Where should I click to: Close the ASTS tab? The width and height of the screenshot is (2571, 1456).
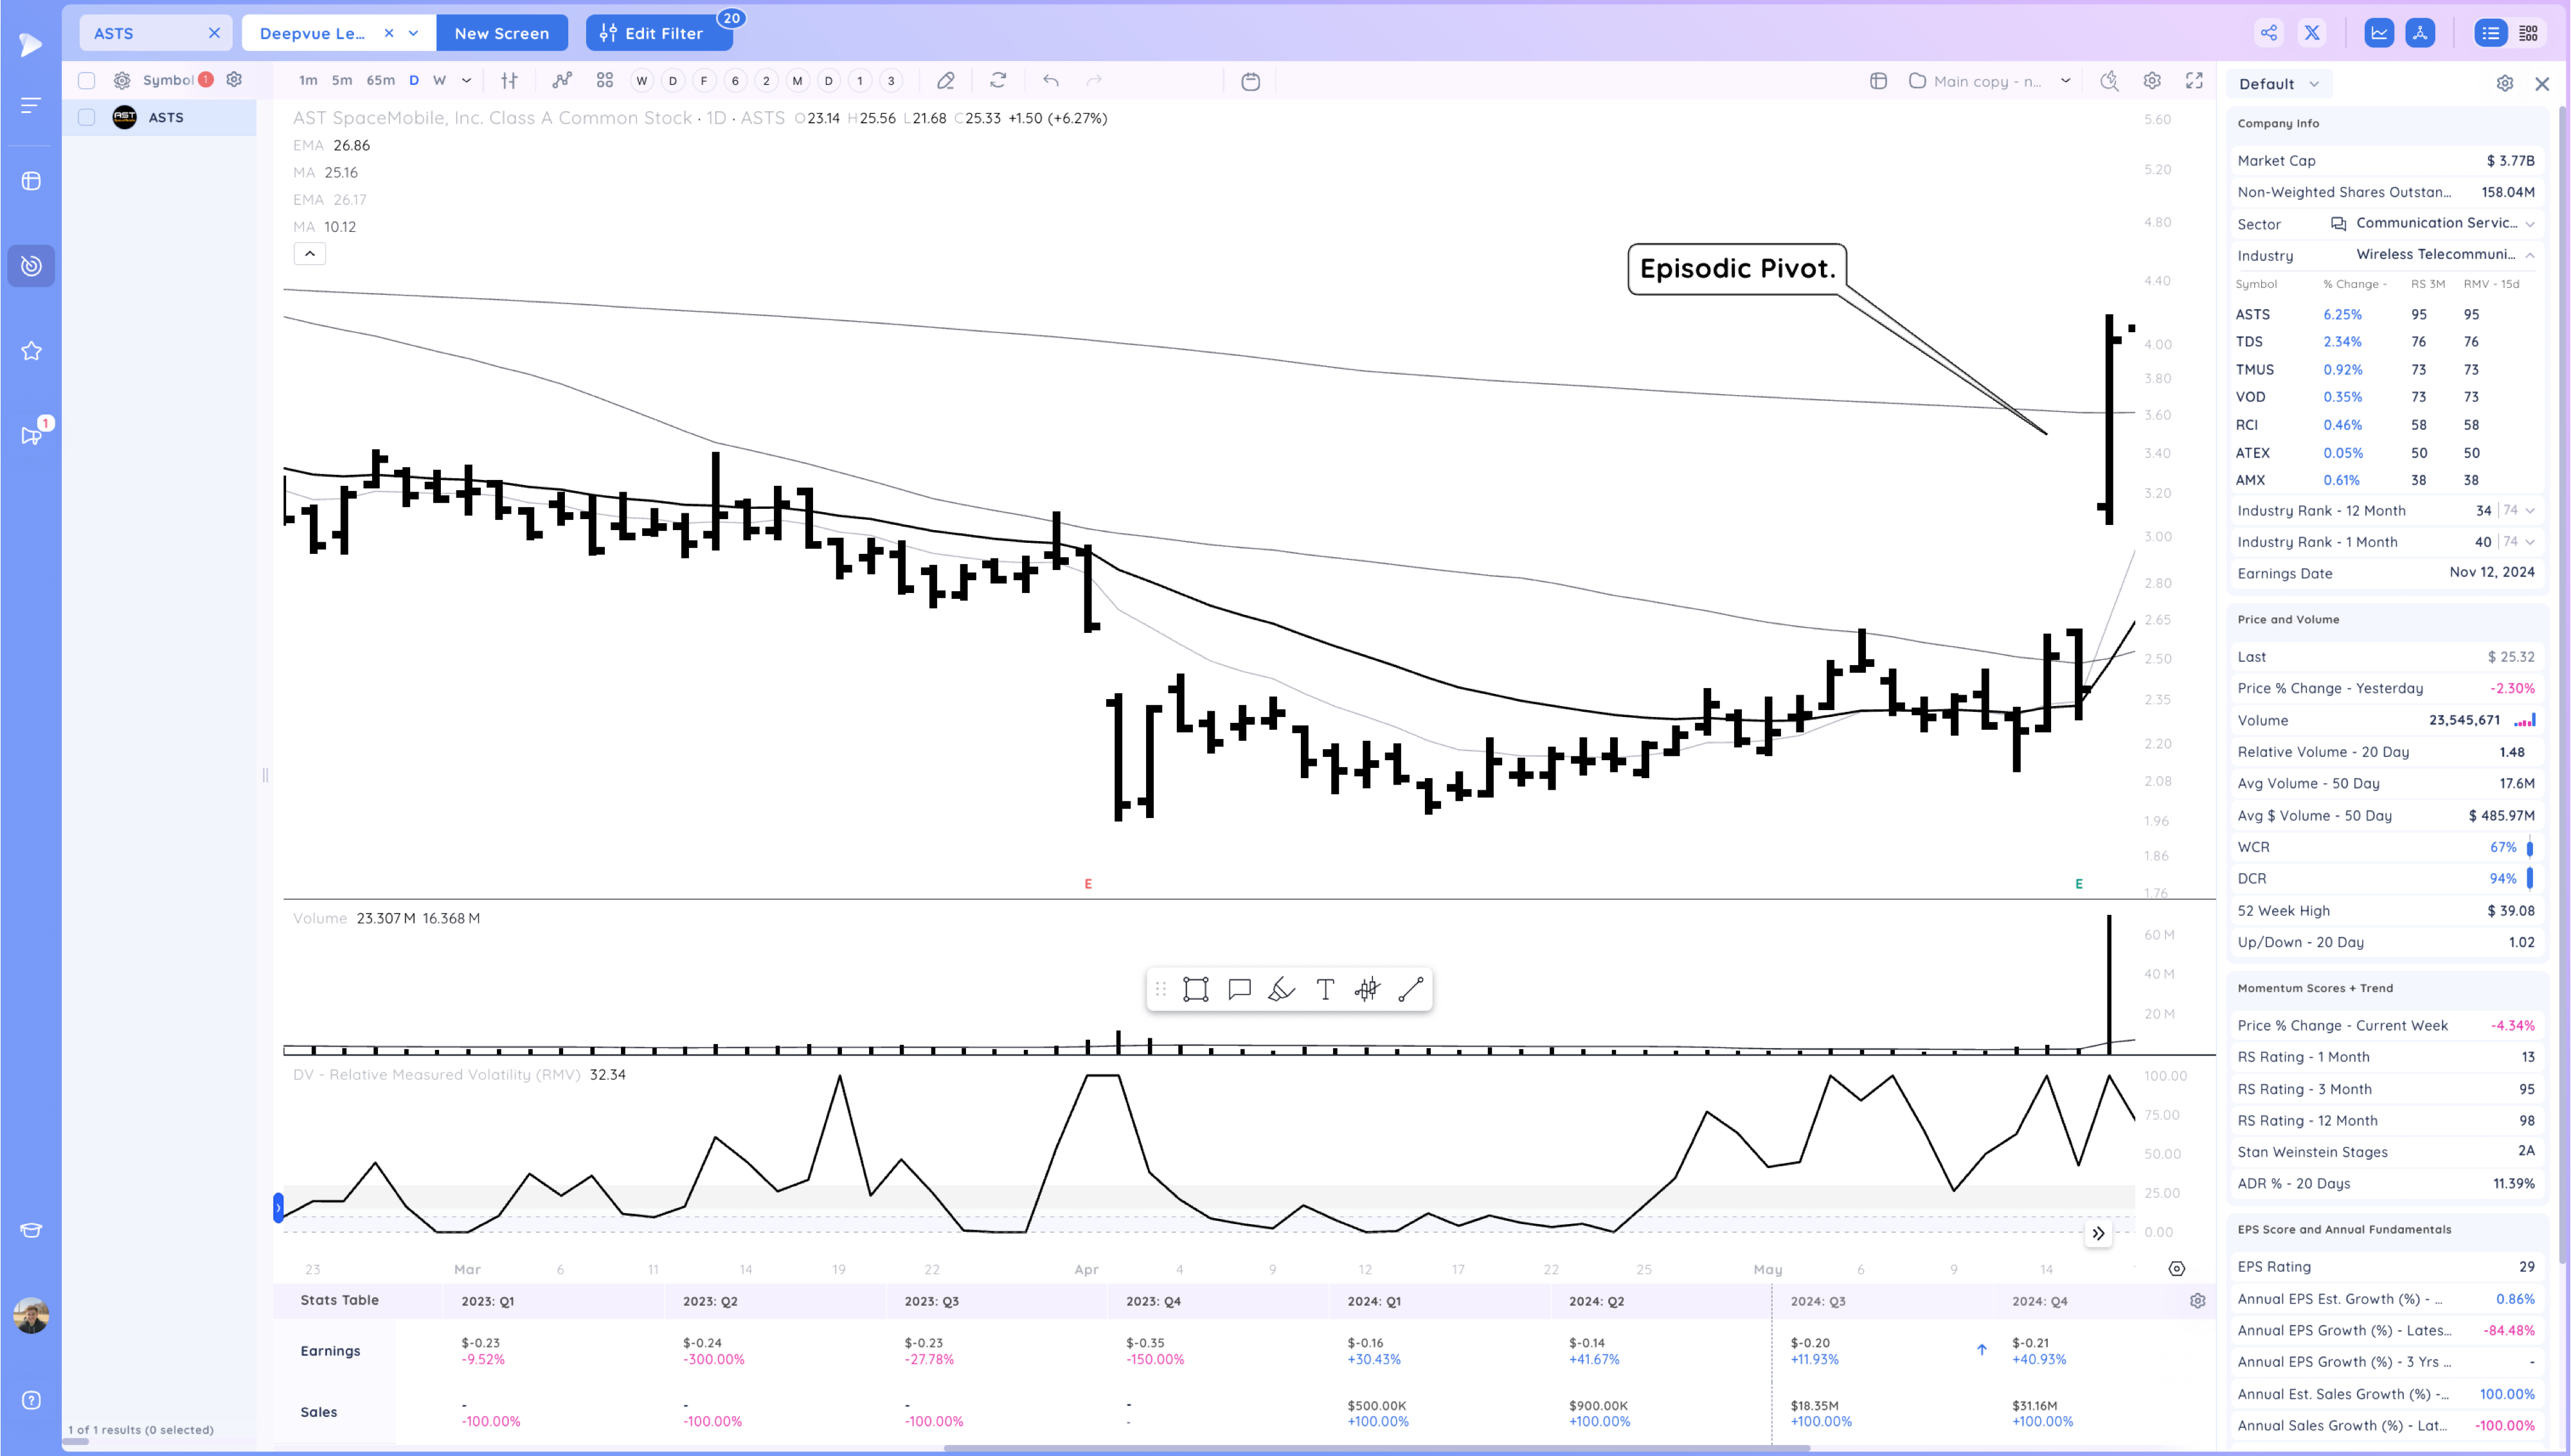coord(214,33)
